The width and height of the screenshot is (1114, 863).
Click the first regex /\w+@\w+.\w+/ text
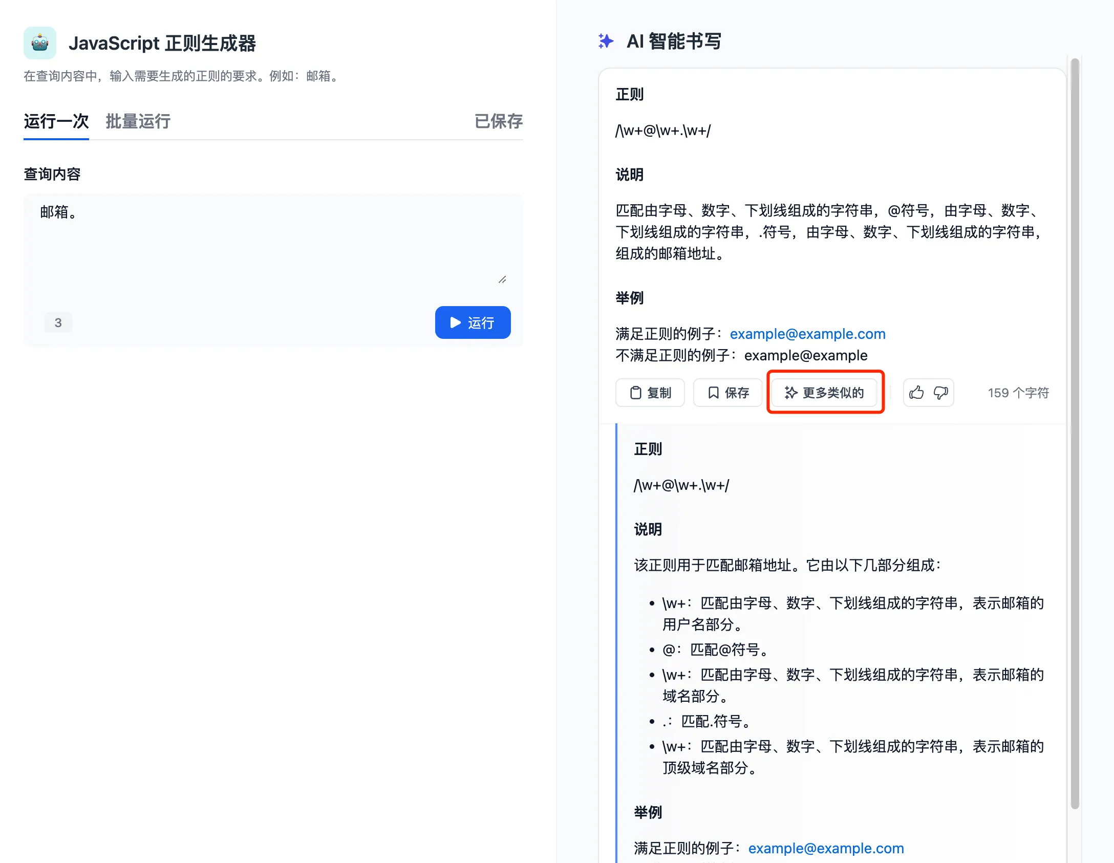click(x=663, y=131)
